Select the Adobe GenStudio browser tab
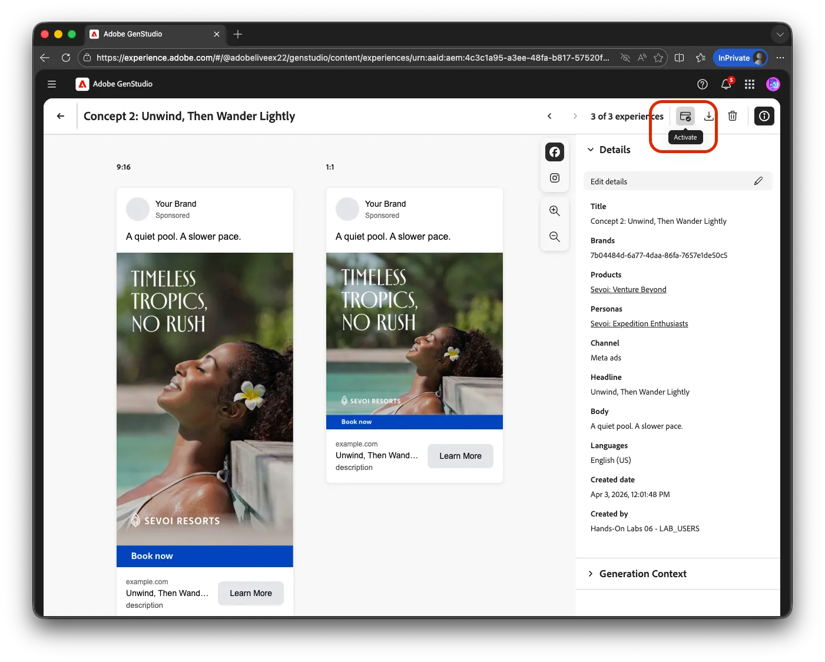825x662 pixels. point(155,34)
